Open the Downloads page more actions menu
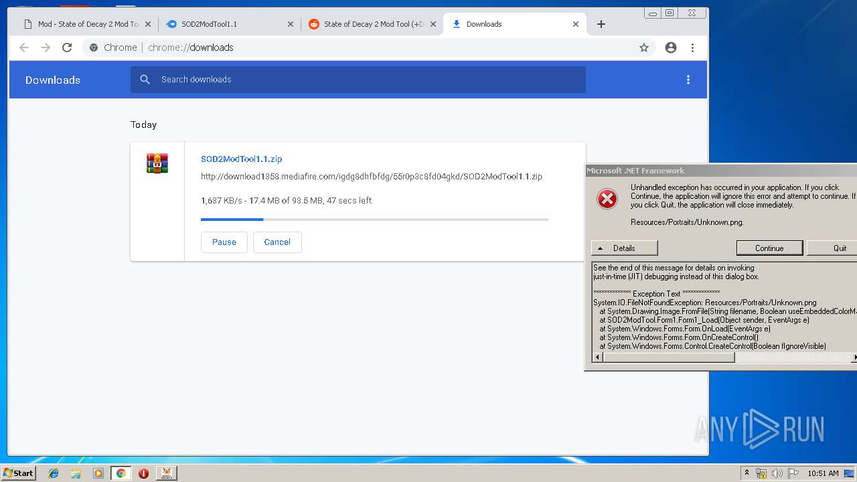Image resolution: width=857 pixels, height=482 pixels. coord(688,80)
